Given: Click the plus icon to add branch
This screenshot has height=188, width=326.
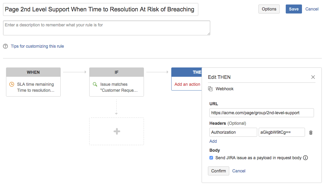Looking at the screenshot, I should pos(117,131).
